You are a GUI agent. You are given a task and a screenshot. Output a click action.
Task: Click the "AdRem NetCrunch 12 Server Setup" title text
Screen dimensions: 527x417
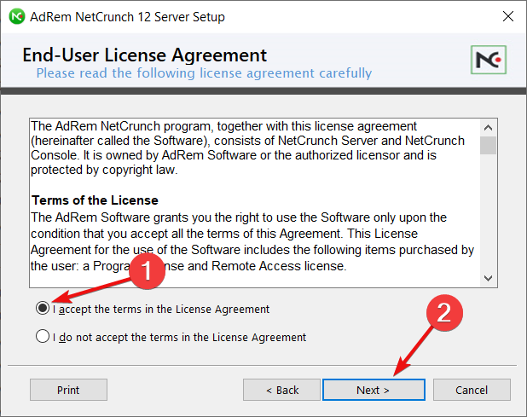click(127, 16)
